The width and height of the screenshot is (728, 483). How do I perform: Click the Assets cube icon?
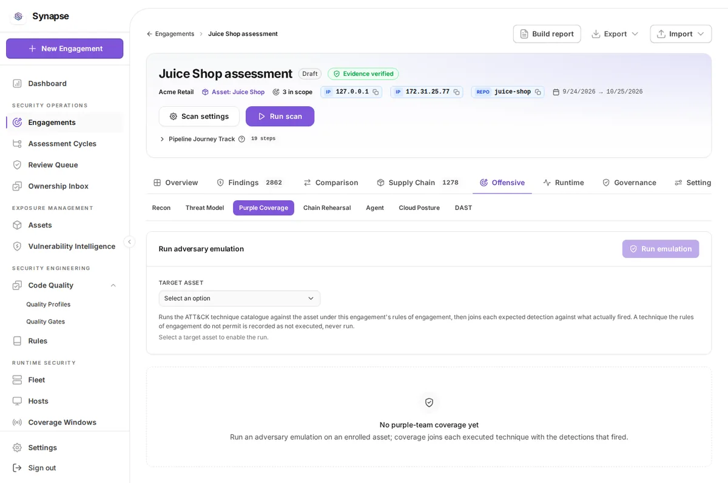pyautogui.click(x=17, y=225)
